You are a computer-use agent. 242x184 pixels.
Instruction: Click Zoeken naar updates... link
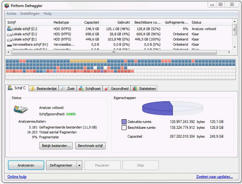click(214, 177)
